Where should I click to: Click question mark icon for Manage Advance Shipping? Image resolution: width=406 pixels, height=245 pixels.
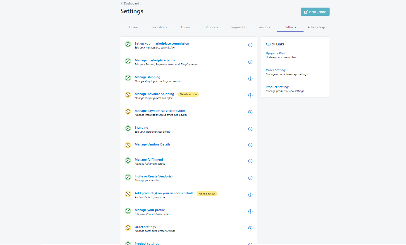(x=250, y=95)
